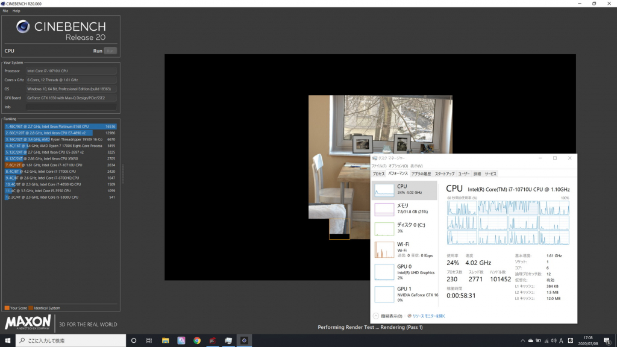Open the リソース モニター link

(x=428, y=315)
